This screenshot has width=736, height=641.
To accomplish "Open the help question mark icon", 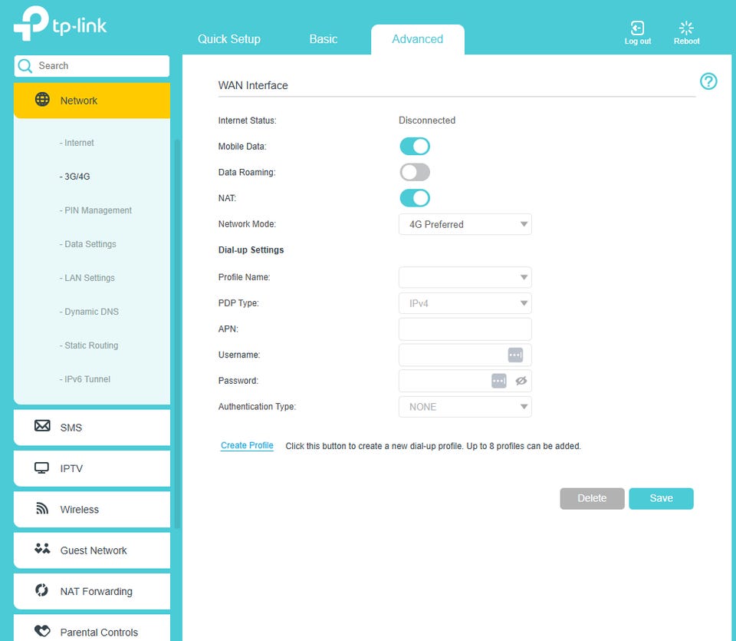I will 708,81.
